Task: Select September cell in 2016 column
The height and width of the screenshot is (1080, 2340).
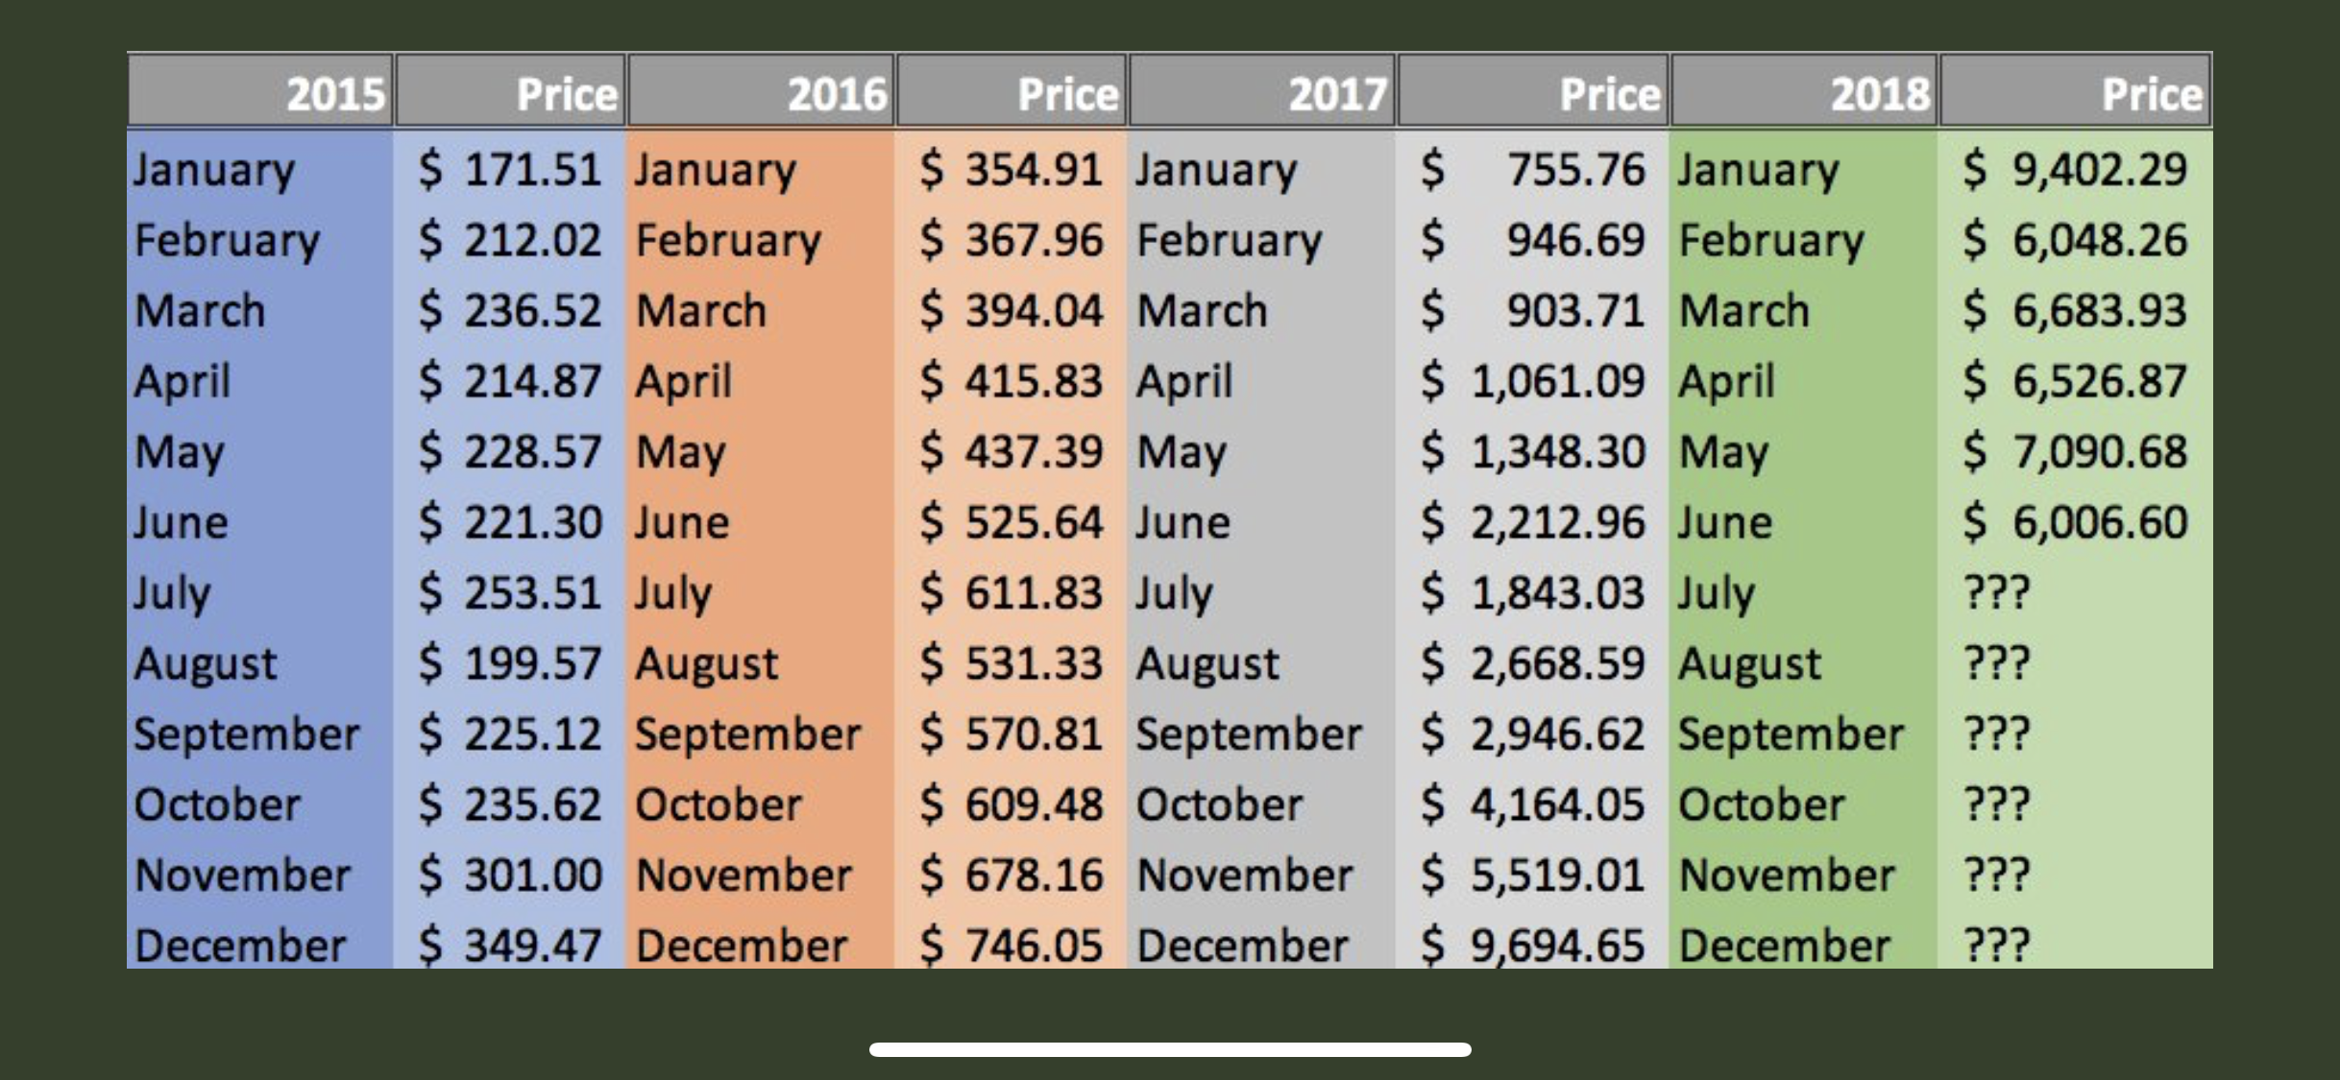Action: tap(761, 733)
